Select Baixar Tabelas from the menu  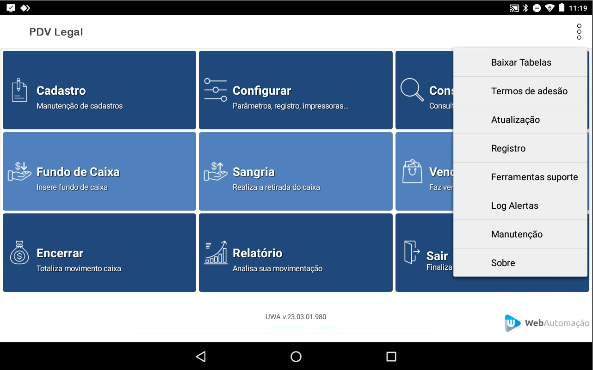pyautogui.click(x=521, y=62)
